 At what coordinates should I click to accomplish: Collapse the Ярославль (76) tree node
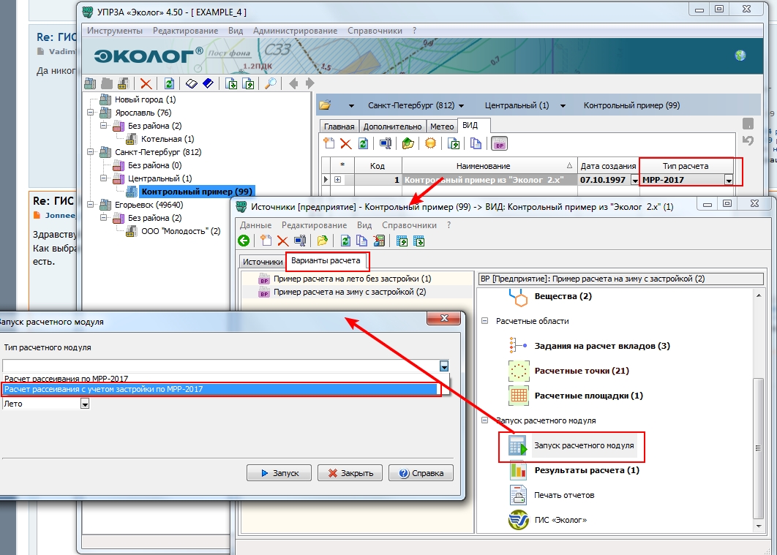coord(89,113)
